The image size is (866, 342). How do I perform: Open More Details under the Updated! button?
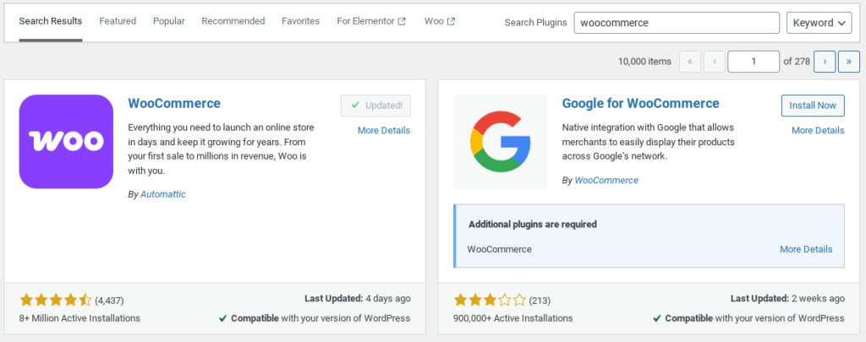[x=384, y=130]
